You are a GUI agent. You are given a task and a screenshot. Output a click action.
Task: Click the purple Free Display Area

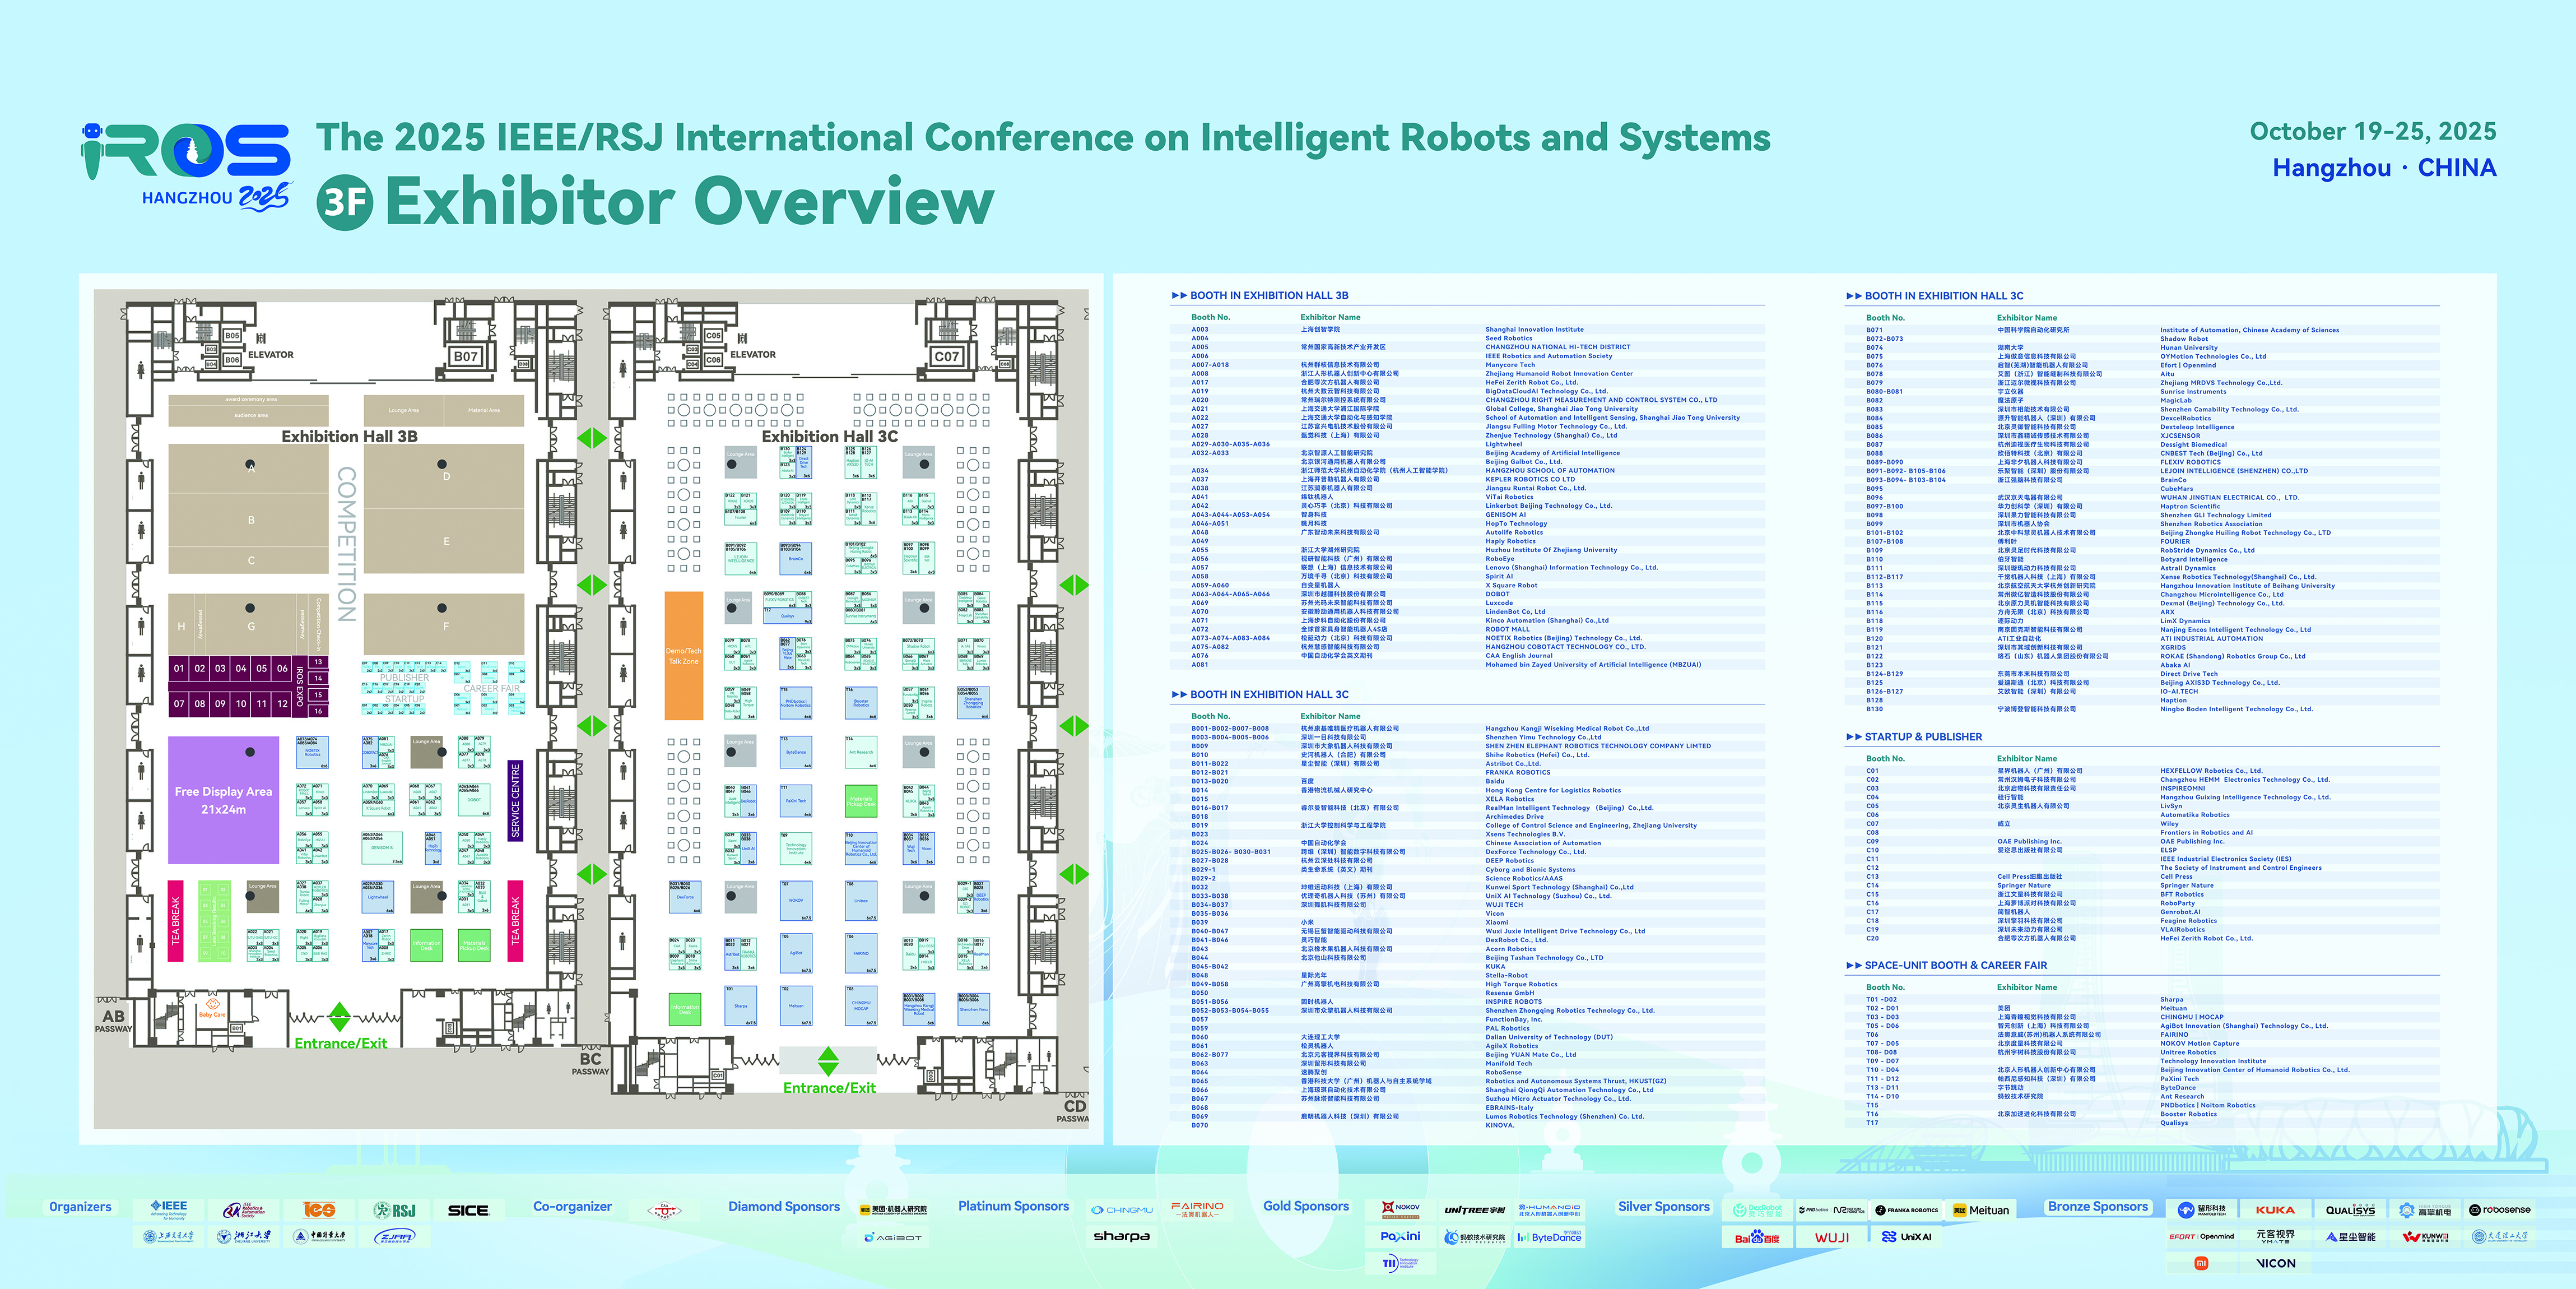pos(223,800)
